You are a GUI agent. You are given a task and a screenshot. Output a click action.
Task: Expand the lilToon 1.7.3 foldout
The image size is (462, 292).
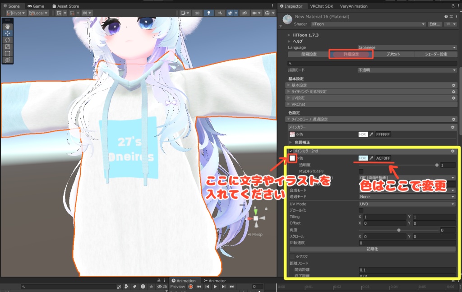[289, 35]
